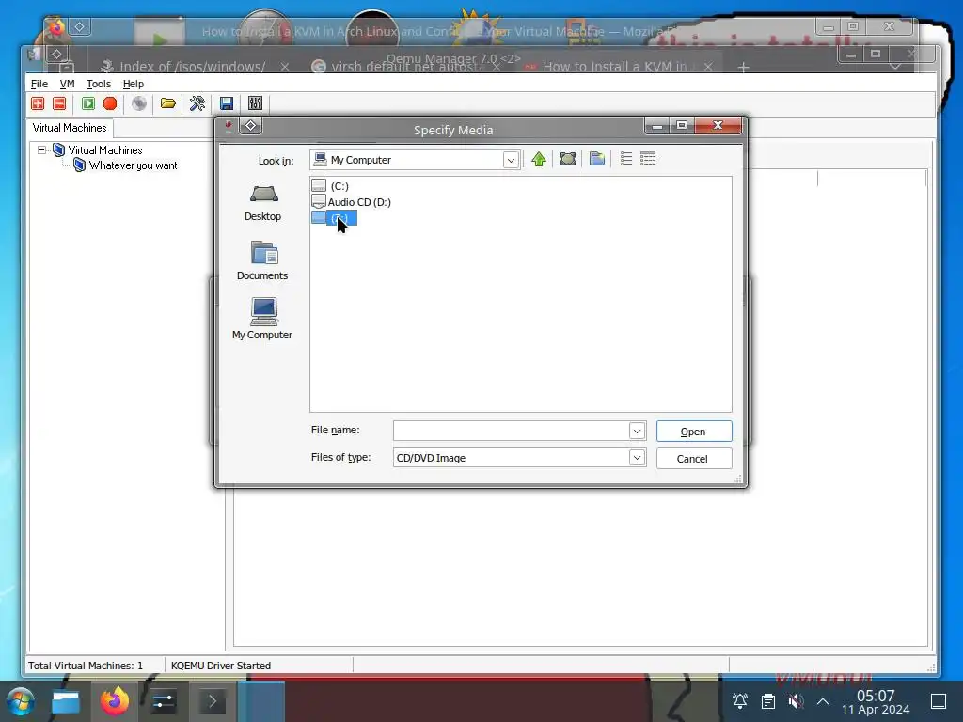Open the Start menu orb
This screenshot has height=722, width=963.
tap(20, 701)
